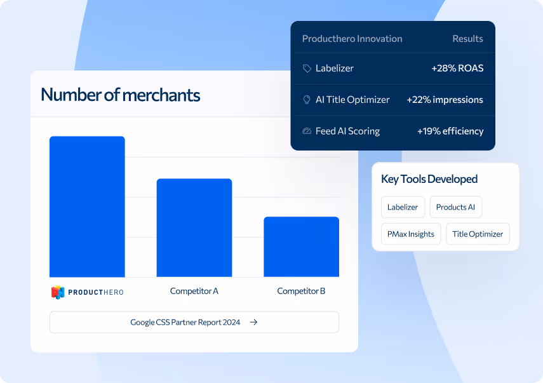This screenshot has height=383, width=543.
Task: Click the Competitor A bar
Action: [x=194, y=228]
